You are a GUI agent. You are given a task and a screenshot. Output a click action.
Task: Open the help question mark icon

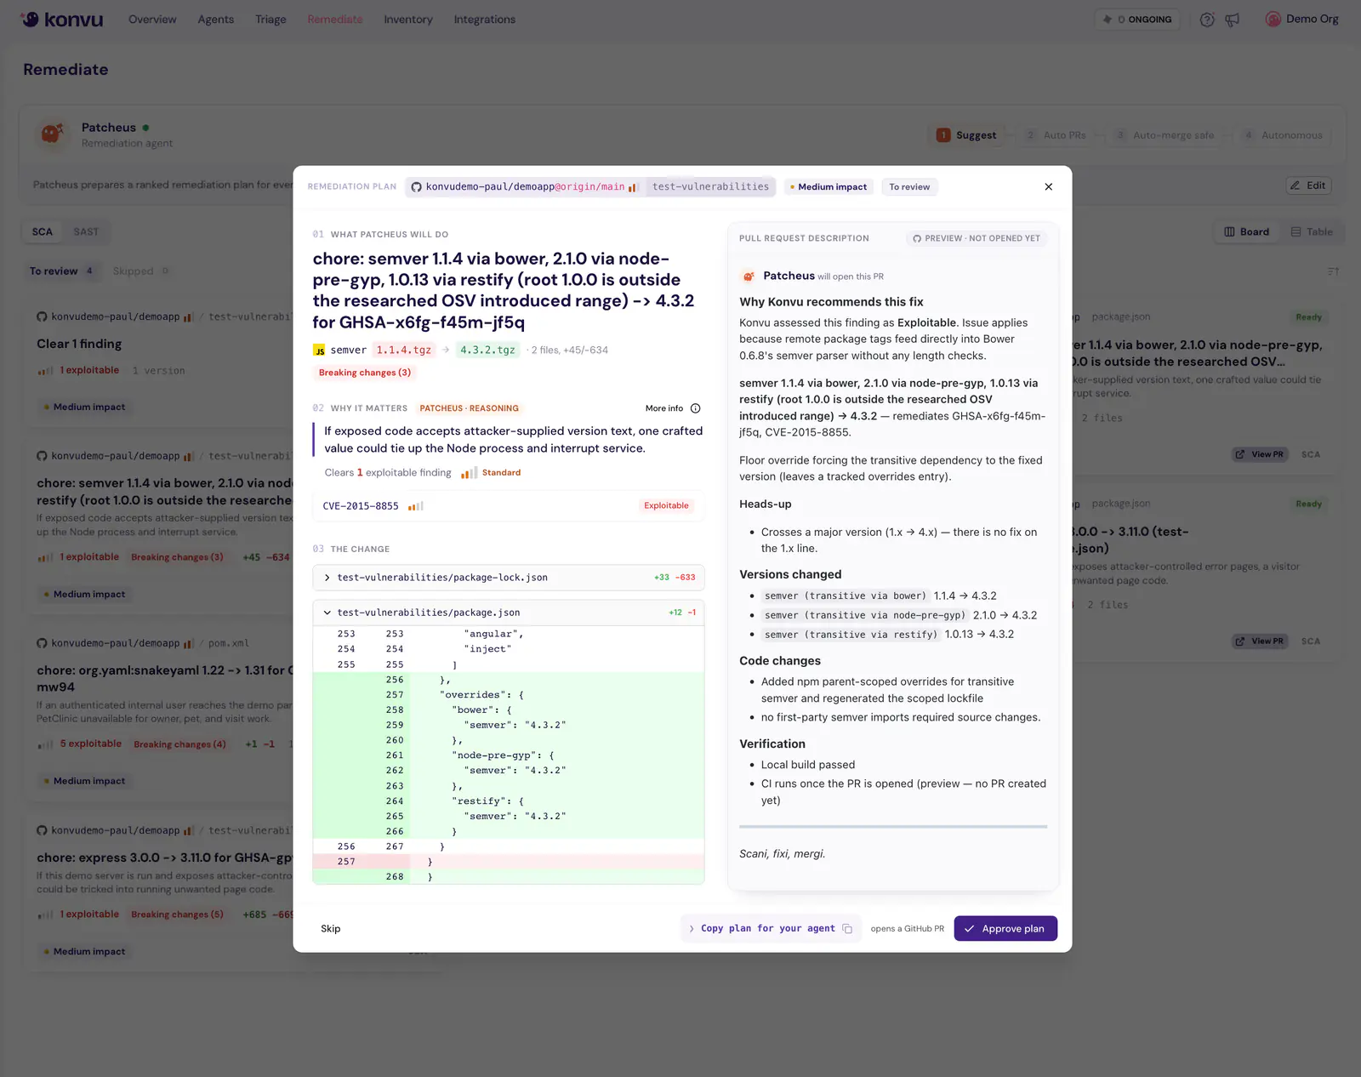click(x=1207, y=19)
